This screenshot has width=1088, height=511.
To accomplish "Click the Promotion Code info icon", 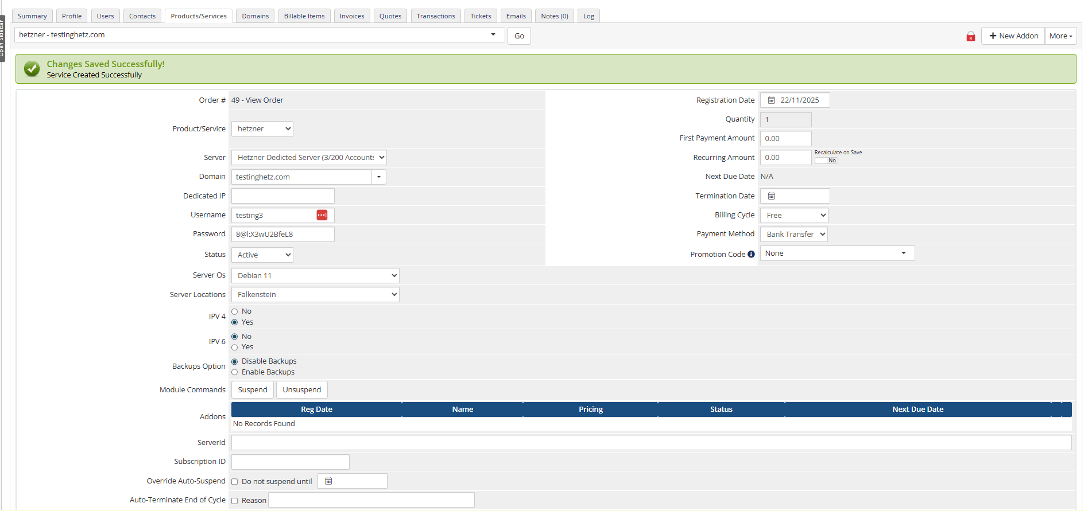I will [751, 255].
